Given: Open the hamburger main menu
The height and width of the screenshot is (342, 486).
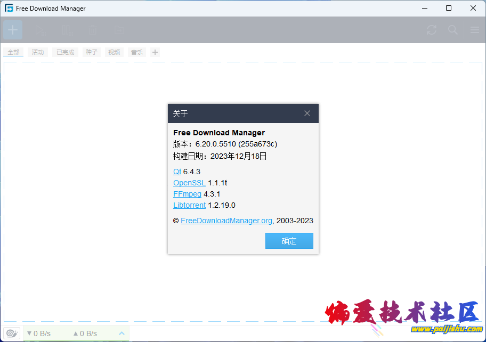Looking at the screenshot, I should (474, 30).
